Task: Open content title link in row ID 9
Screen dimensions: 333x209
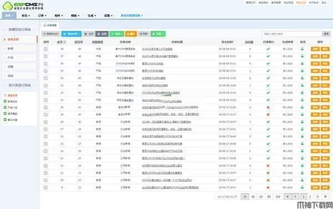Action: (170, 187)
